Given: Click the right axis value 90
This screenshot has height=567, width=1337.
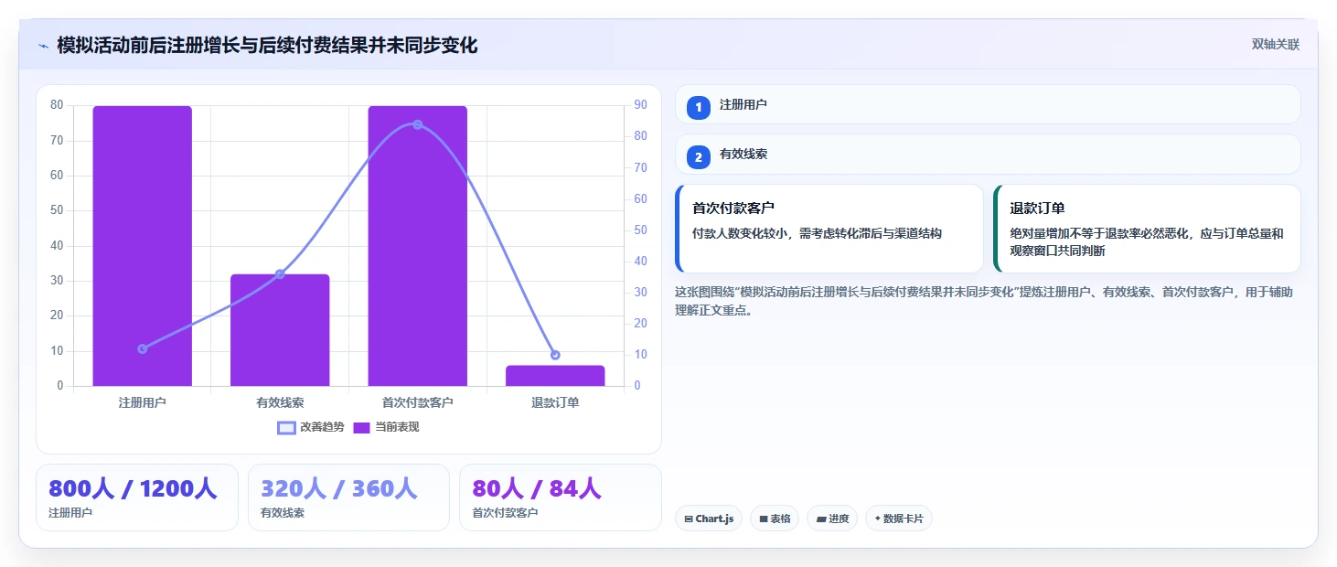Looking at the screenshot, I should pos(640,105).
